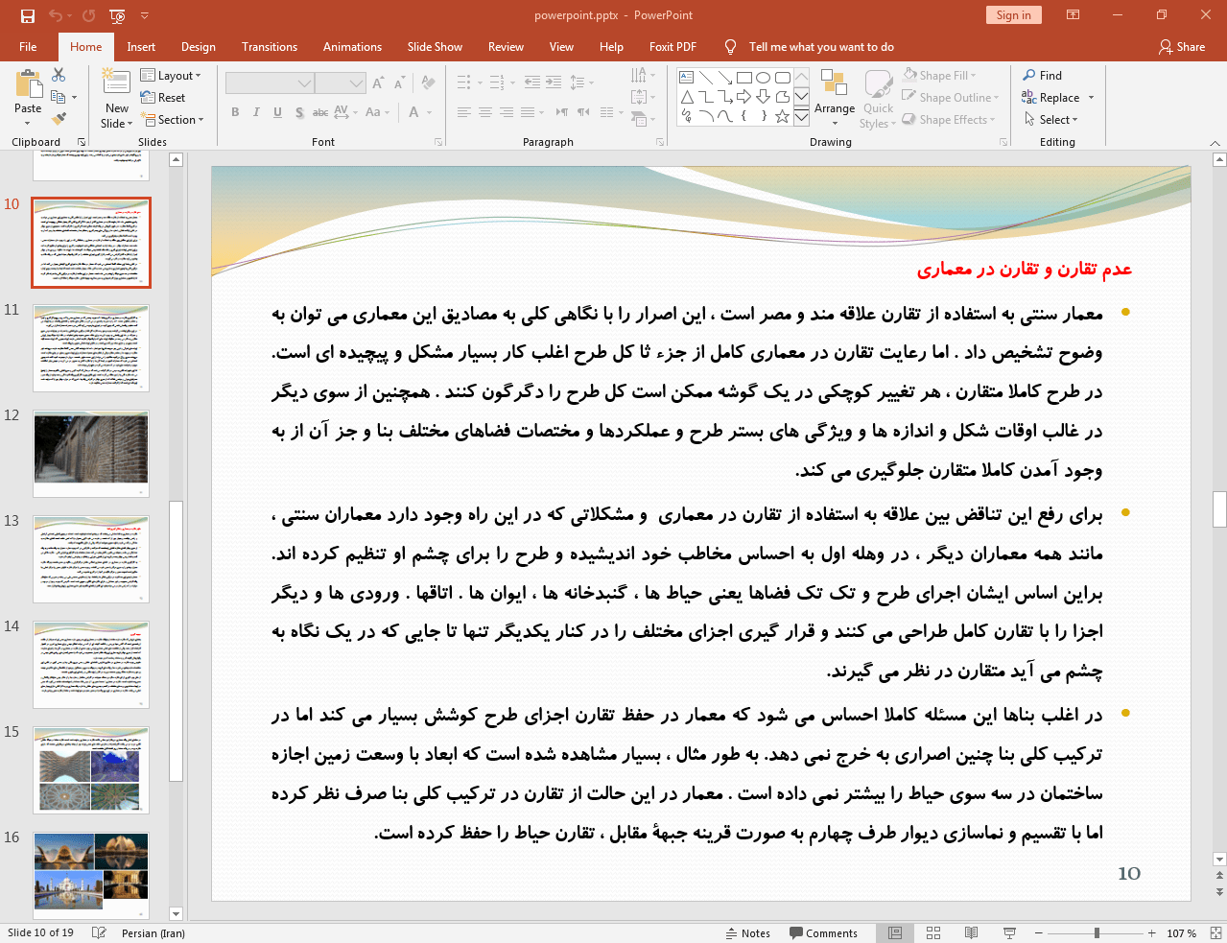This screenshot has height=943, width=1227.
Task: Open the Layout dropdown
Action: point(171,76)
